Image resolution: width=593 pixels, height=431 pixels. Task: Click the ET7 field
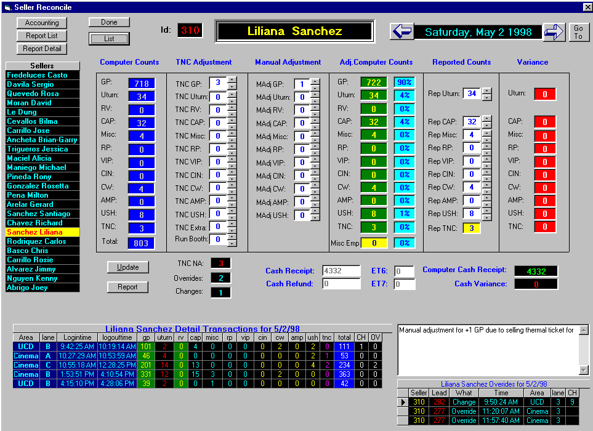coord(405,284)
